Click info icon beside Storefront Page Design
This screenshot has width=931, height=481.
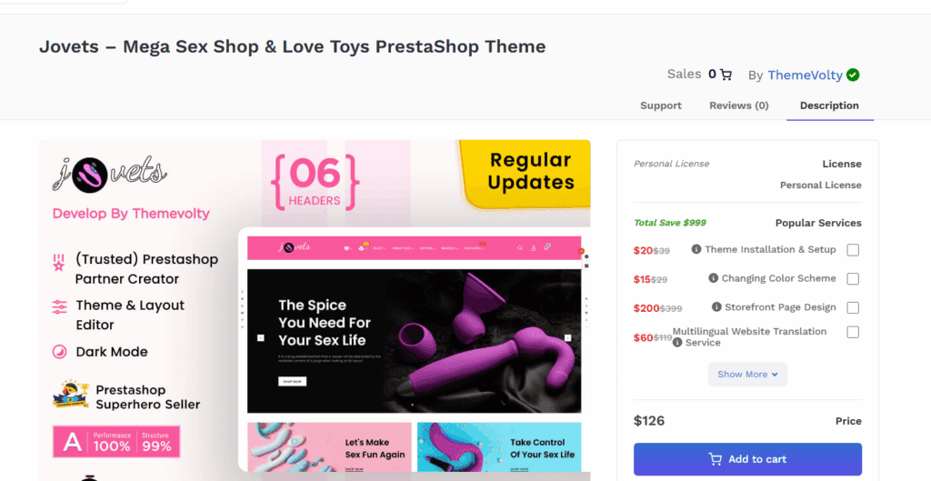[x=716, y=307]
